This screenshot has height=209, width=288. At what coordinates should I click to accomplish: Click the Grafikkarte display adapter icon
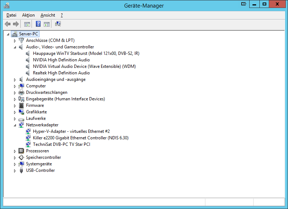click(x=21, y=112)
